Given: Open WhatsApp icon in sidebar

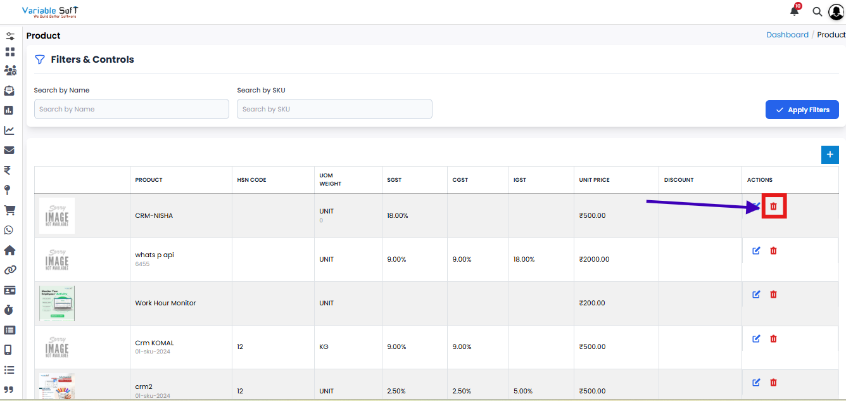Looking at the screenshot, I should tap(9, 230).
